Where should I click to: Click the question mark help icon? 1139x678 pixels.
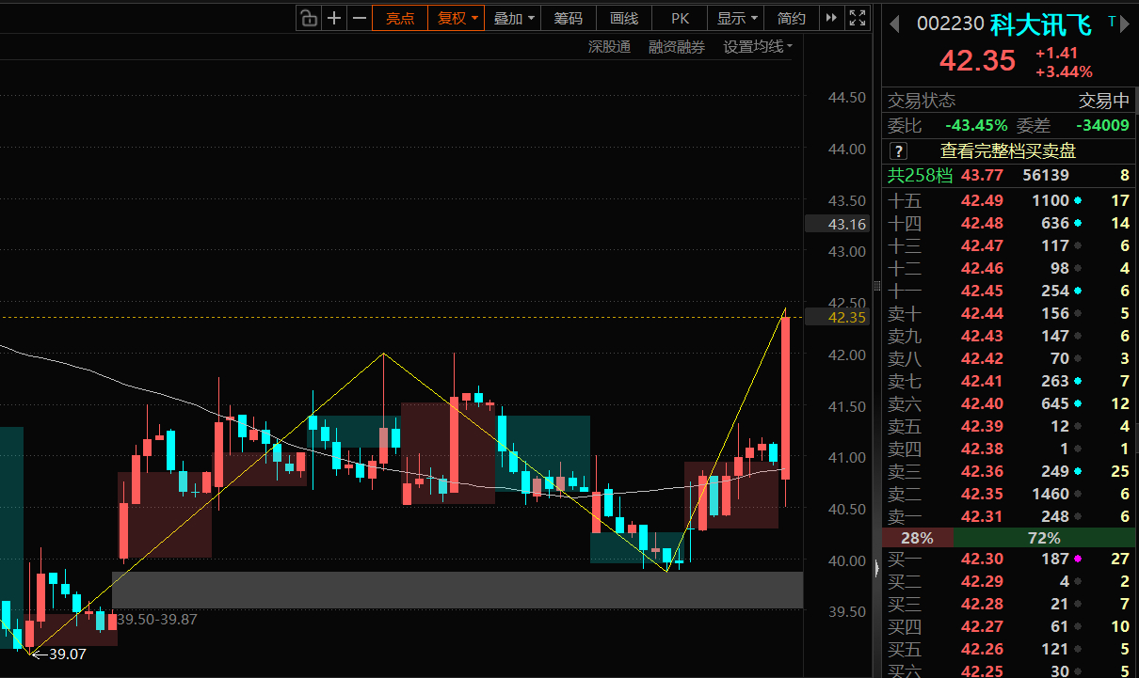[x=898, y=150]
